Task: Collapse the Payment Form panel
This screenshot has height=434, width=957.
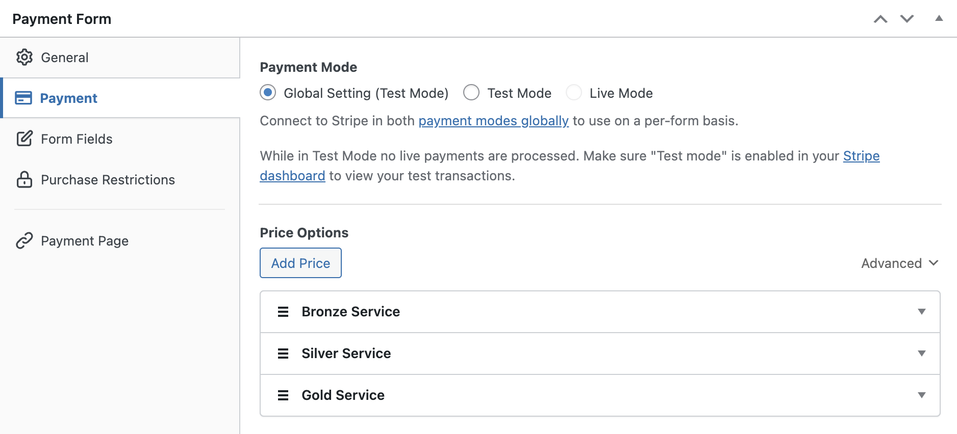Action: click(939, 18)
